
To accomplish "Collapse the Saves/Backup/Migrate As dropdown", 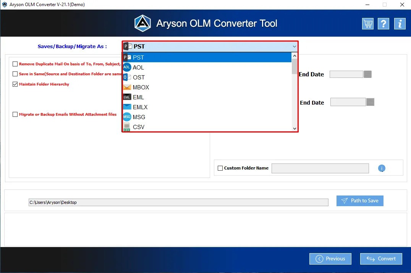I will coord(294,46).
